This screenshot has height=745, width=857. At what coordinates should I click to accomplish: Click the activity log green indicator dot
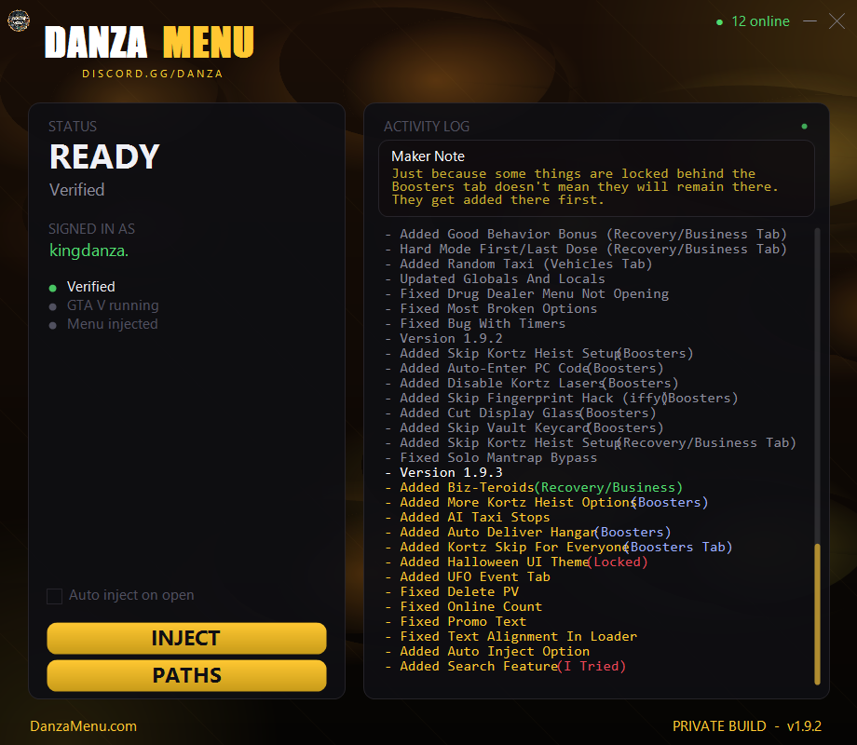coord(804,127)
